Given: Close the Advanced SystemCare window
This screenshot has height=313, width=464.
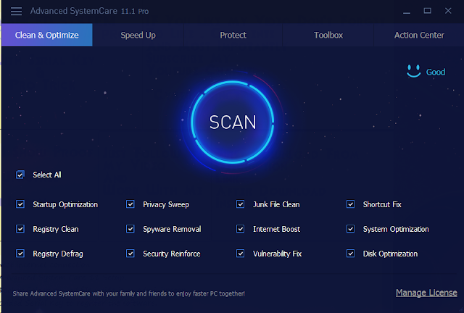Looking at the screenshot, I should (x=448, y=11).
